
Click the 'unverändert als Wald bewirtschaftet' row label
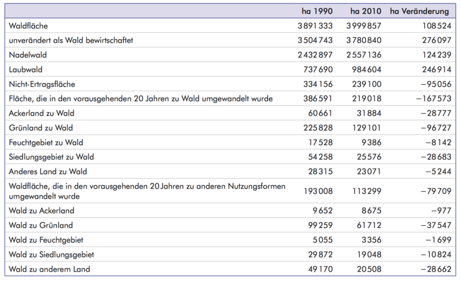pyautogui.click(x=71, y=40)
